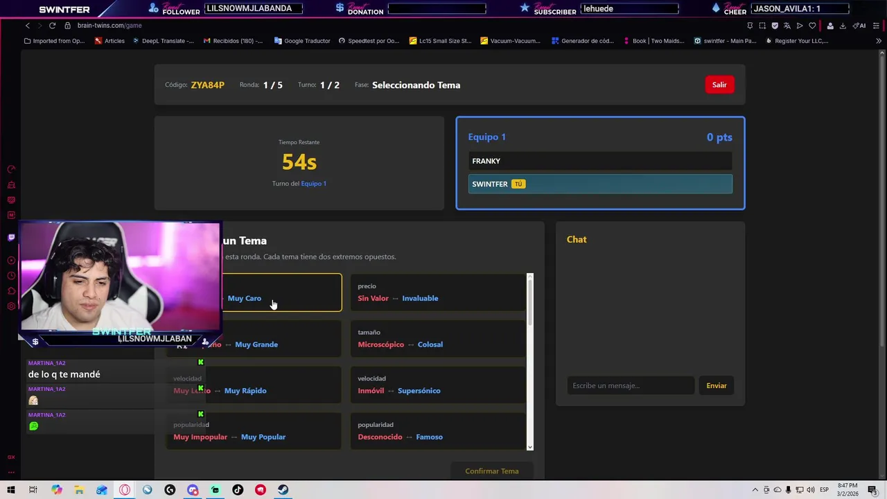Click the Confirmar Tema button
887x499 pixels.
(x=492, y=471)
